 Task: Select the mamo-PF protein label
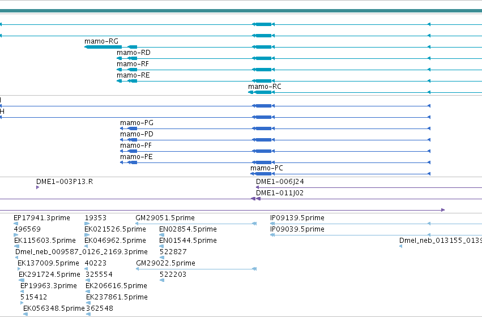(x=136, y=145)
